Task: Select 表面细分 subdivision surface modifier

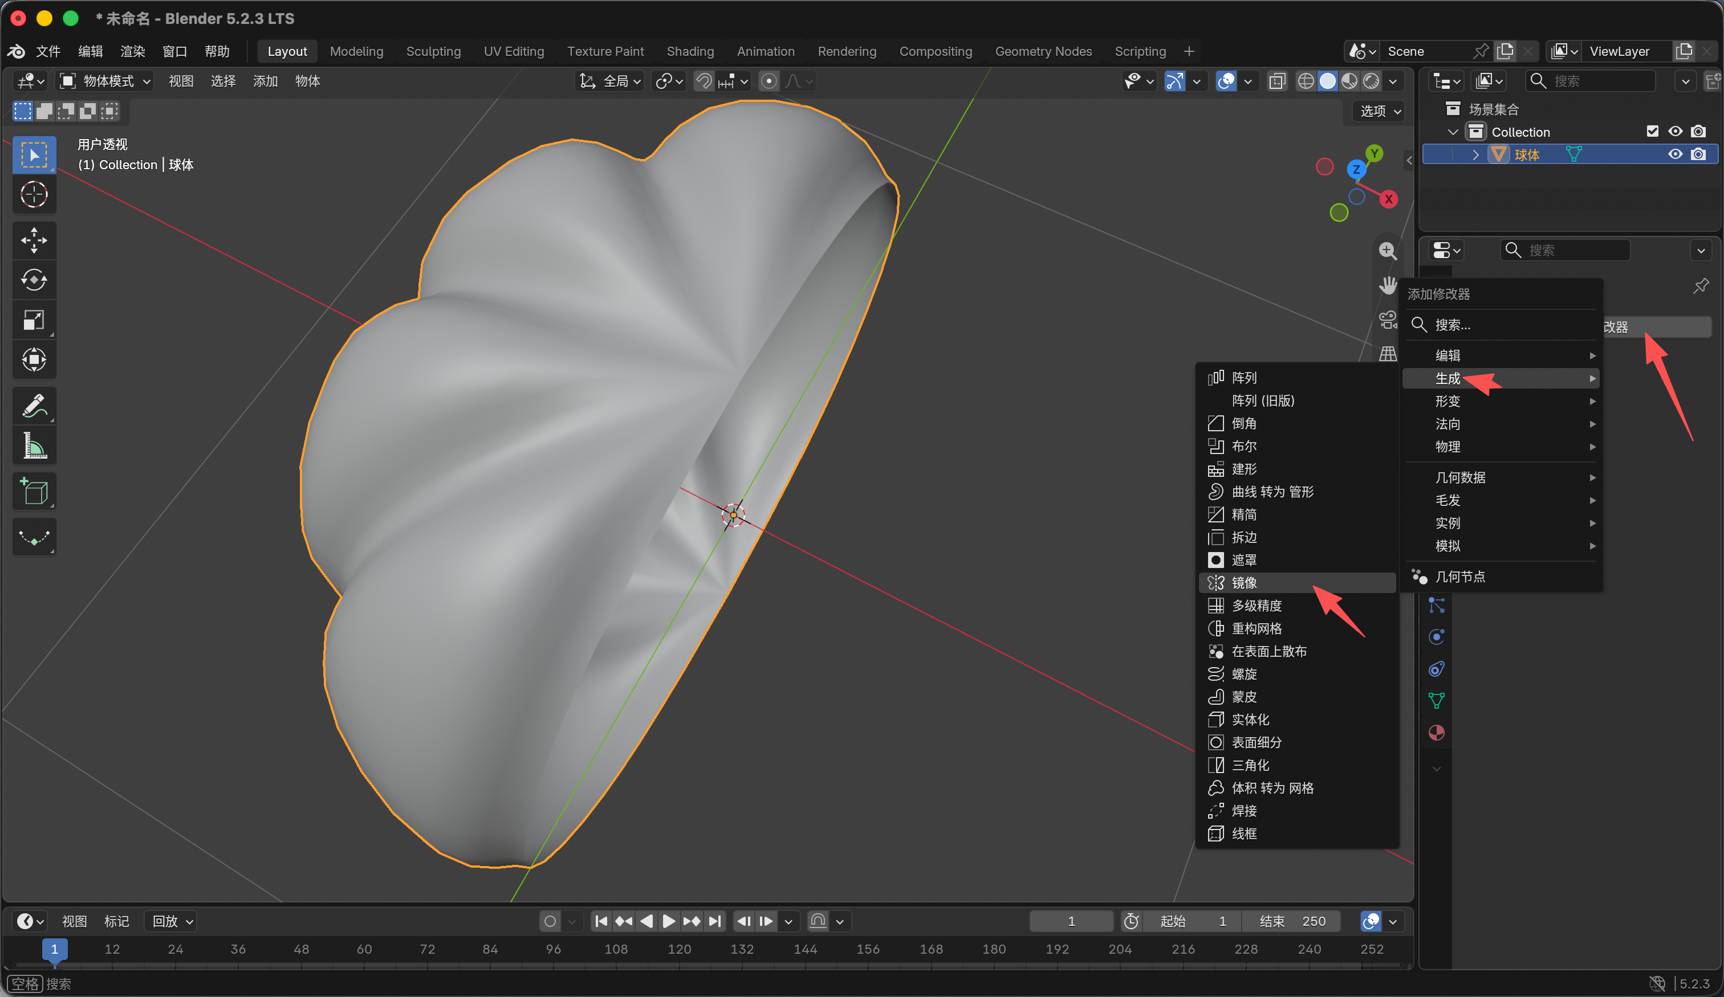Action: [1297, 742]
